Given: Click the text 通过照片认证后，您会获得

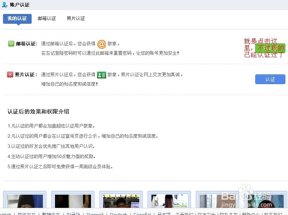Looking at the screenshot, I should coord(68,75).
